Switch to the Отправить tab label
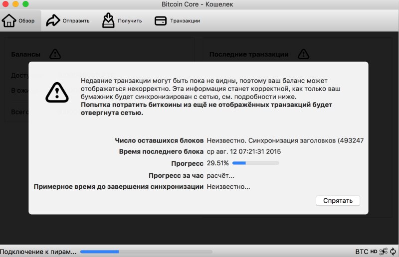The width and height of the screenshot is (399, 257). click(x=76, y=21)
